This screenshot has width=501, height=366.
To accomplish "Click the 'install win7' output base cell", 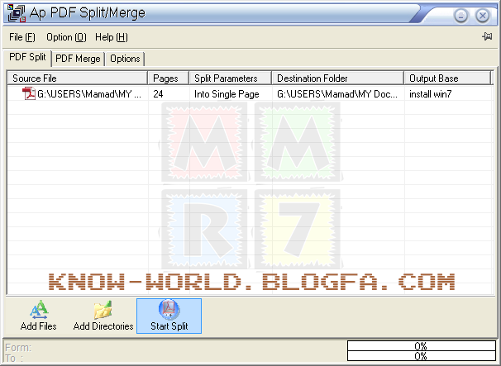I will pyautogui.click(x=430, y=94).
